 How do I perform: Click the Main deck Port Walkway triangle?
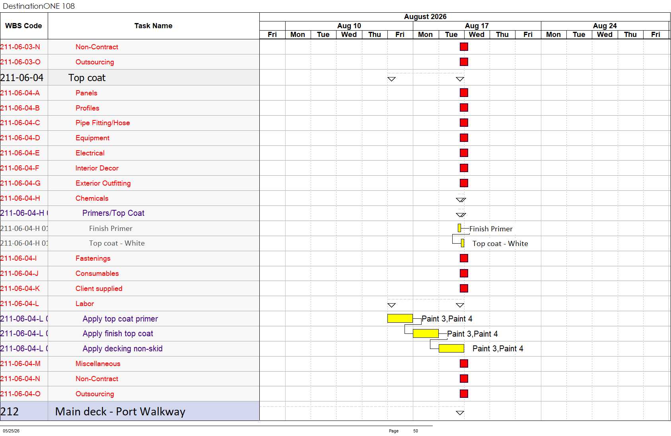coord(460,413)
